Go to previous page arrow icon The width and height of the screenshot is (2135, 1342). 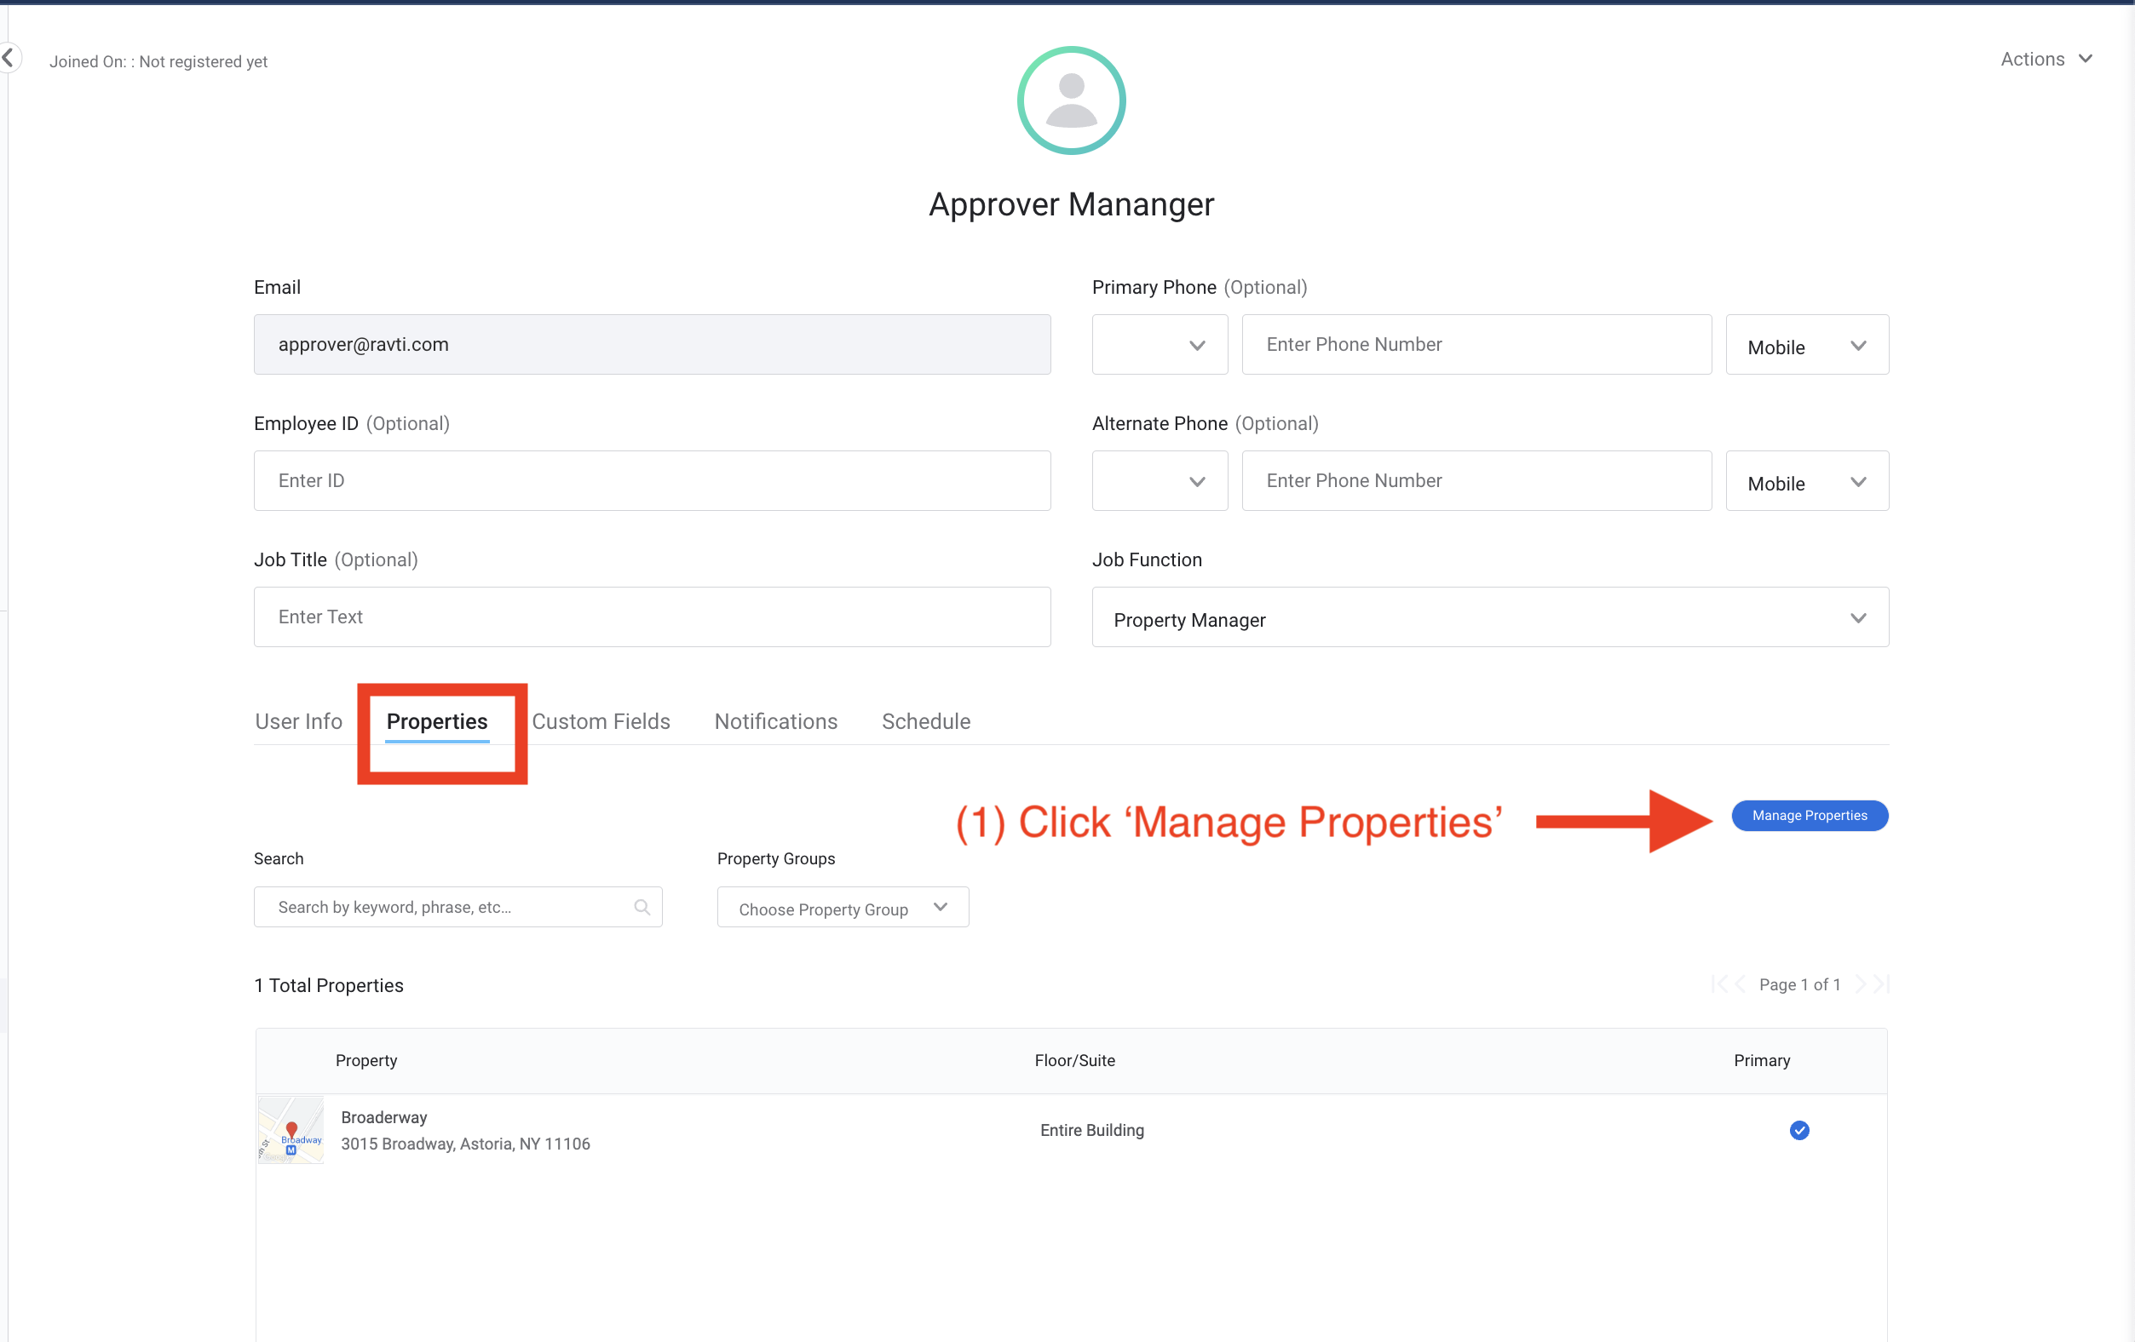pyautogui.click(x=1741, y=984)
